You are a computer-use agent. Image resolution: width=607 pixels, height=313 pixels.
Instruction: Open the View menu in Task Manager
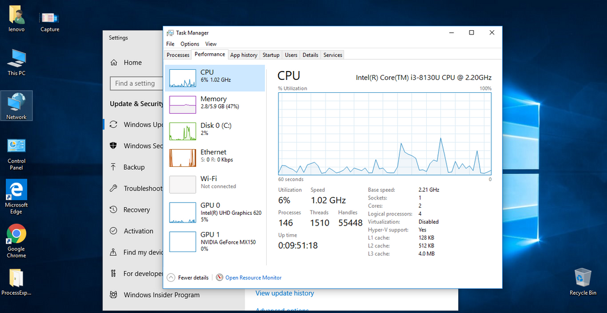coord(211,44)
